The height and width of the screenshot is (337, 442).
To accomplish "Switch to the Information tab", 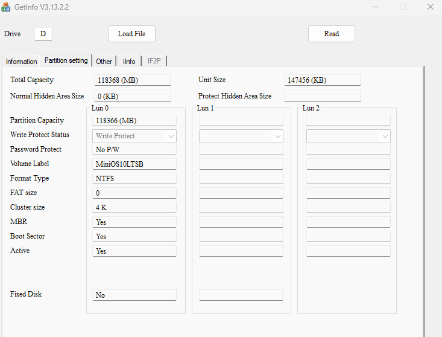I will click(x=21, y=61).
